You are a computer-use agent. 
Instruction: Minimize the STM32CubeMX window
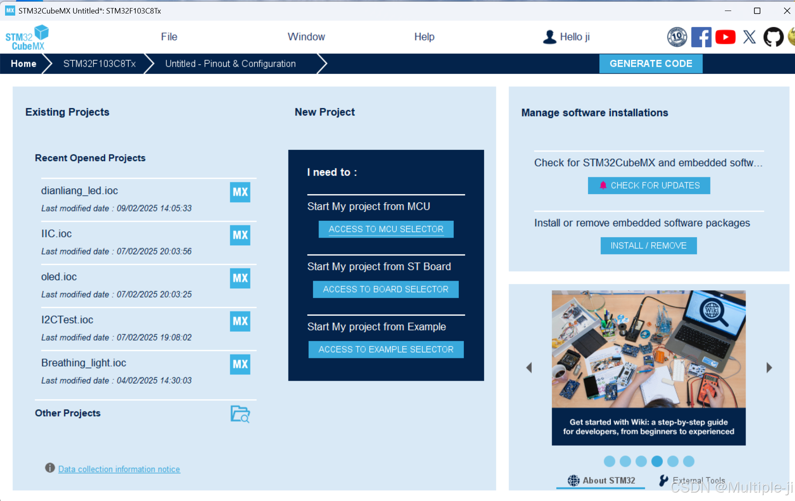click(x=728, y=11)
